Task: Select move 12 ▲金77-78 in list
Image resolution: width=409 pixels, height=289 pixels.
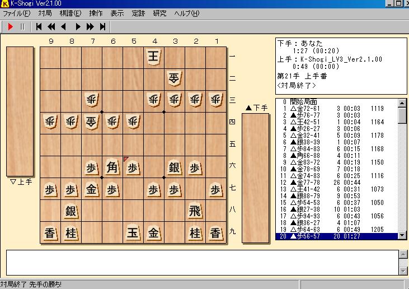Action: [337, 183]
